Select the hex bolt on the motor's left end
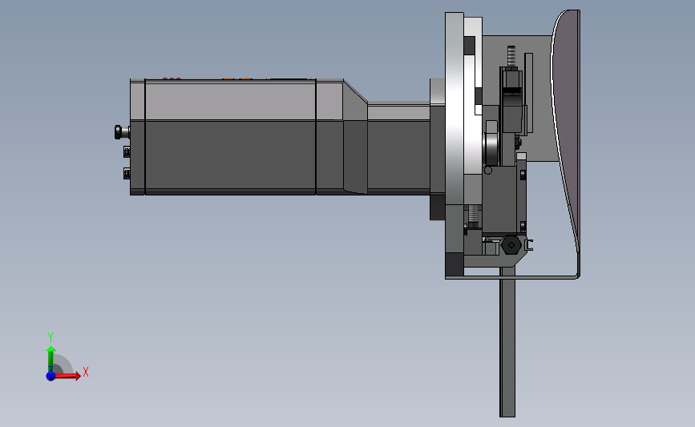 pyautogui.click(x=122, y=132)
